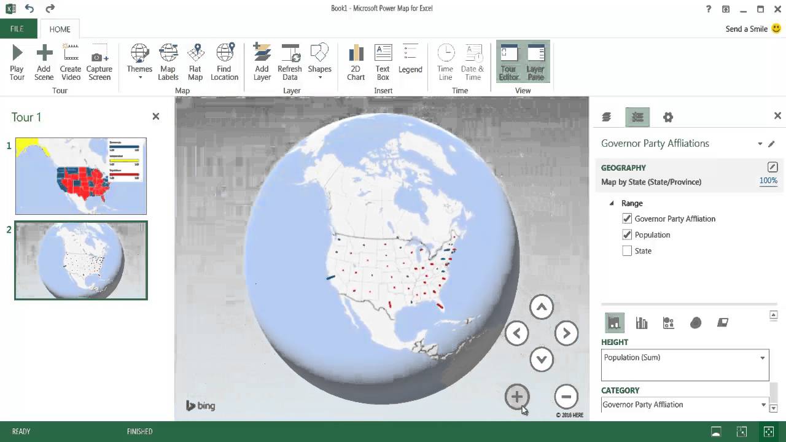The image size is (786, 442).
Task: Tilt the globe up with arrow
Action: (x=542, y=307)
